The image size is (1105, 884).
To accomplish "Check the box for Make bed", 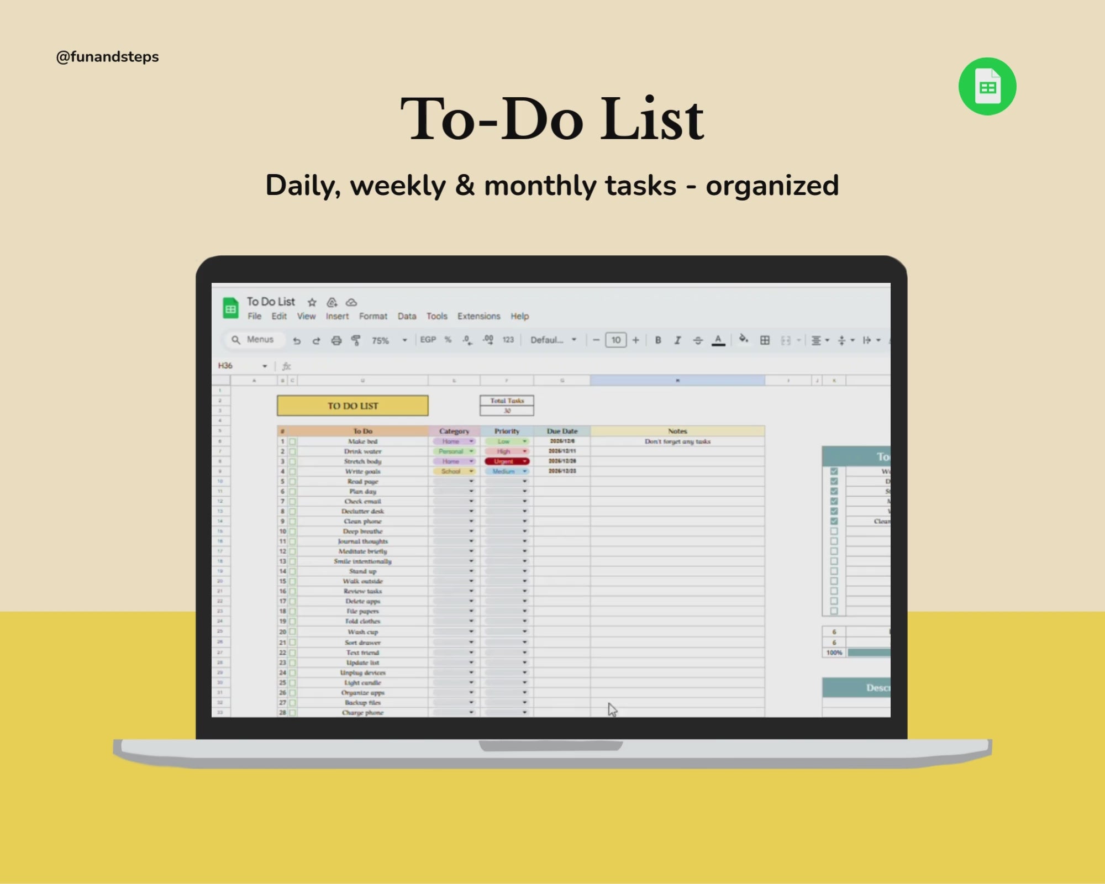I will pos(292,441).
